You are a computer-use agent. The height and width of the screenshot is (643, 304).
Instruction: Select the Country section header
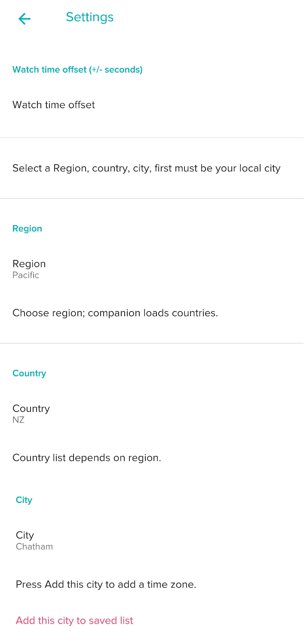[29, 373]
